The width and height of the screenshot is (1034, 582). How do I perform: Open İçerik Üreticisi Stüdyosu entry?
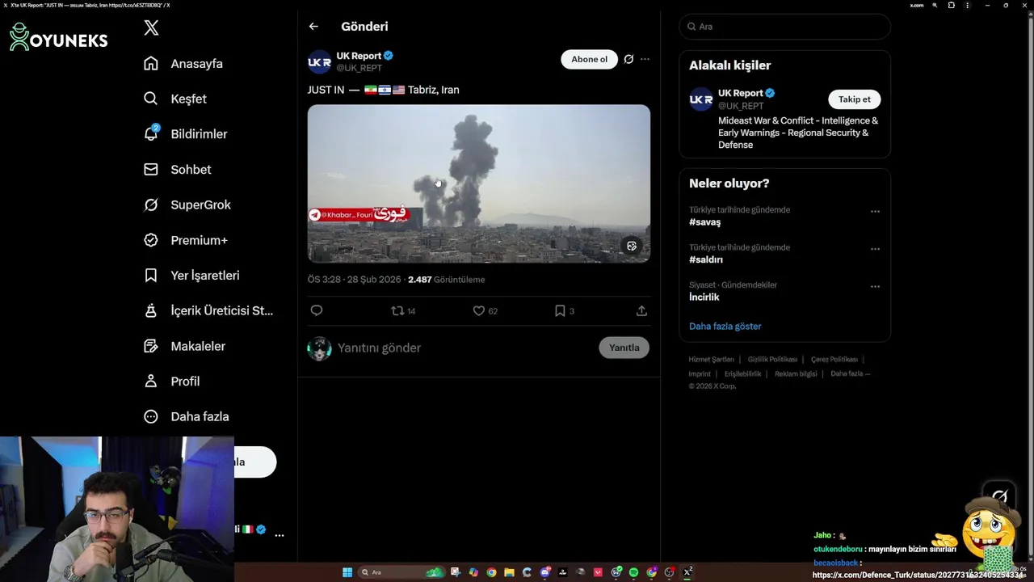(x=208, y=310)
